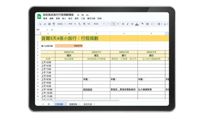Open the 格式 menu
Screen dimensions: 210x118
click(70, 18)
